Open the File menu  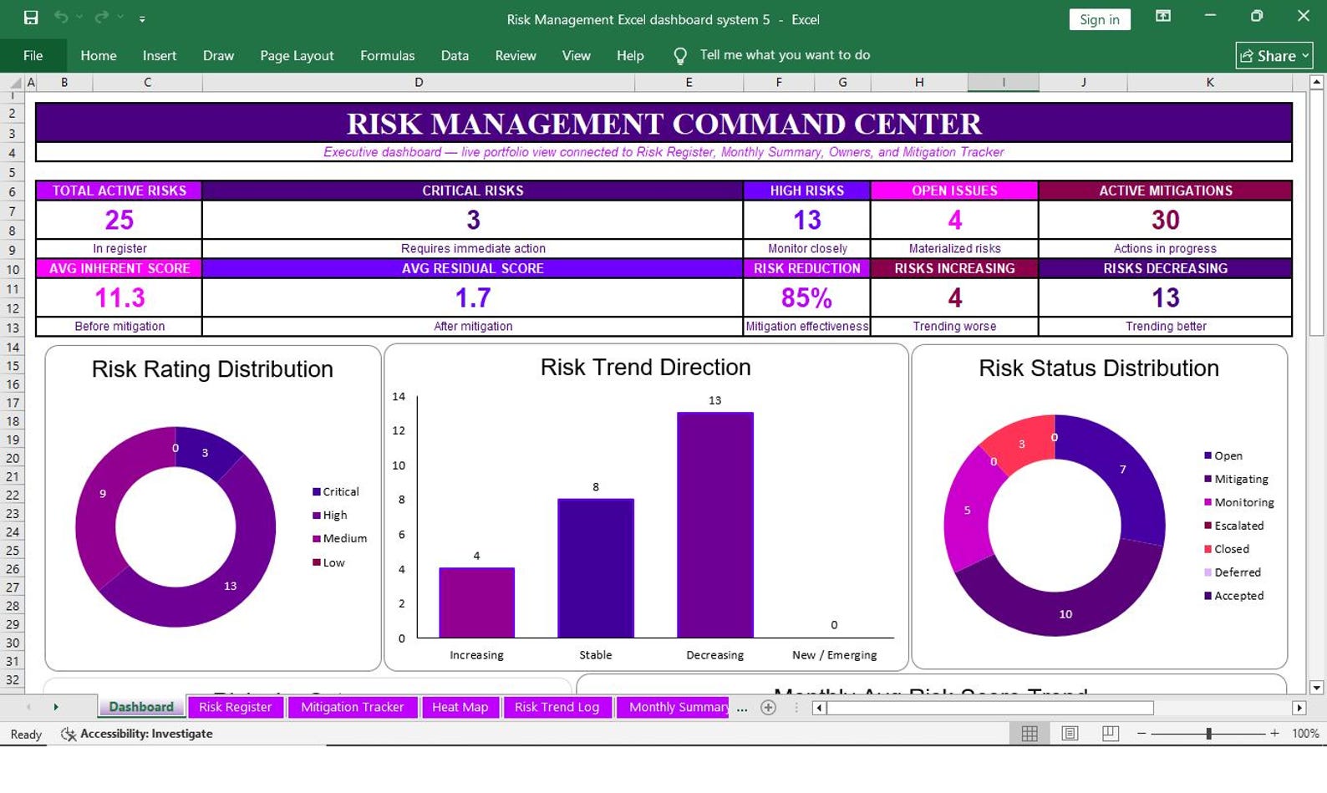33,55
